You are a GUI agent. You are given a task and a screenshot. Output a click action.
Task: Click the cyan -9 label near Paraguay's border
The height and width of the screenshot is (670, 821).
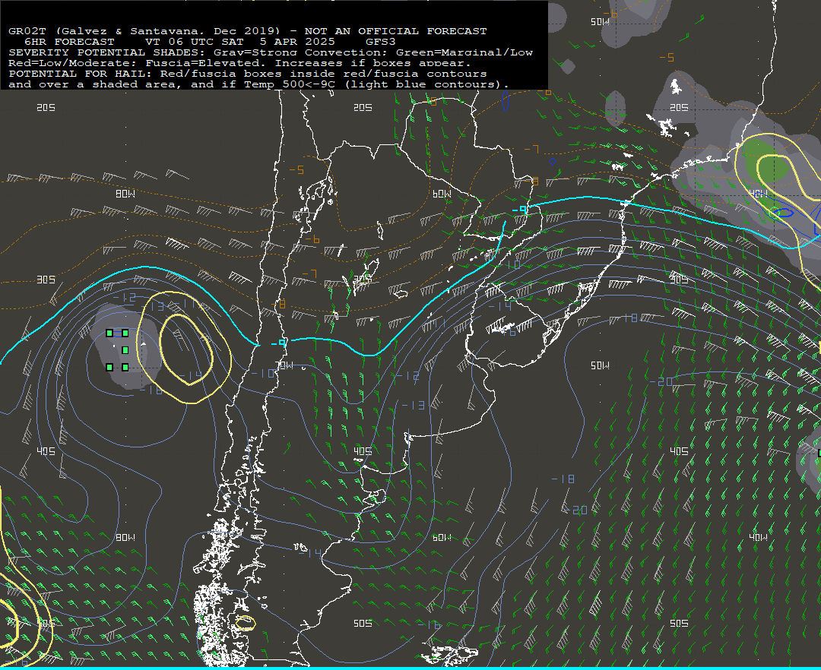coord(519,210)
